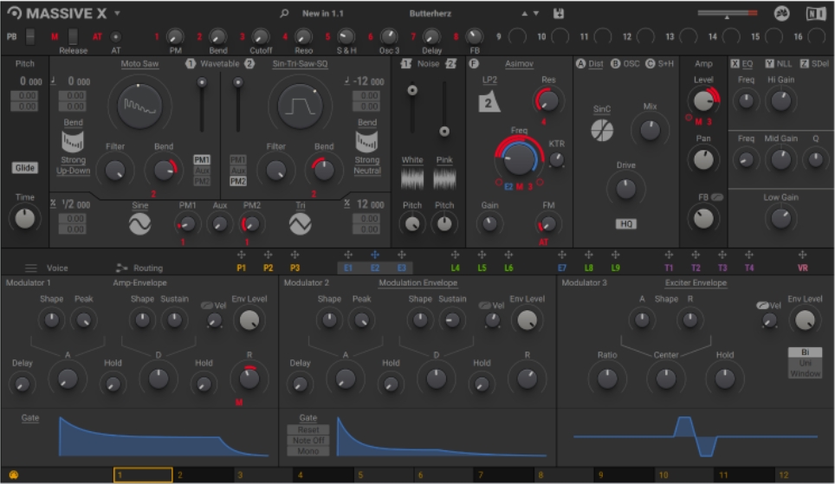
Task: Select next preset down arrow
Action: pyautogui.click(x=536, y=13)
